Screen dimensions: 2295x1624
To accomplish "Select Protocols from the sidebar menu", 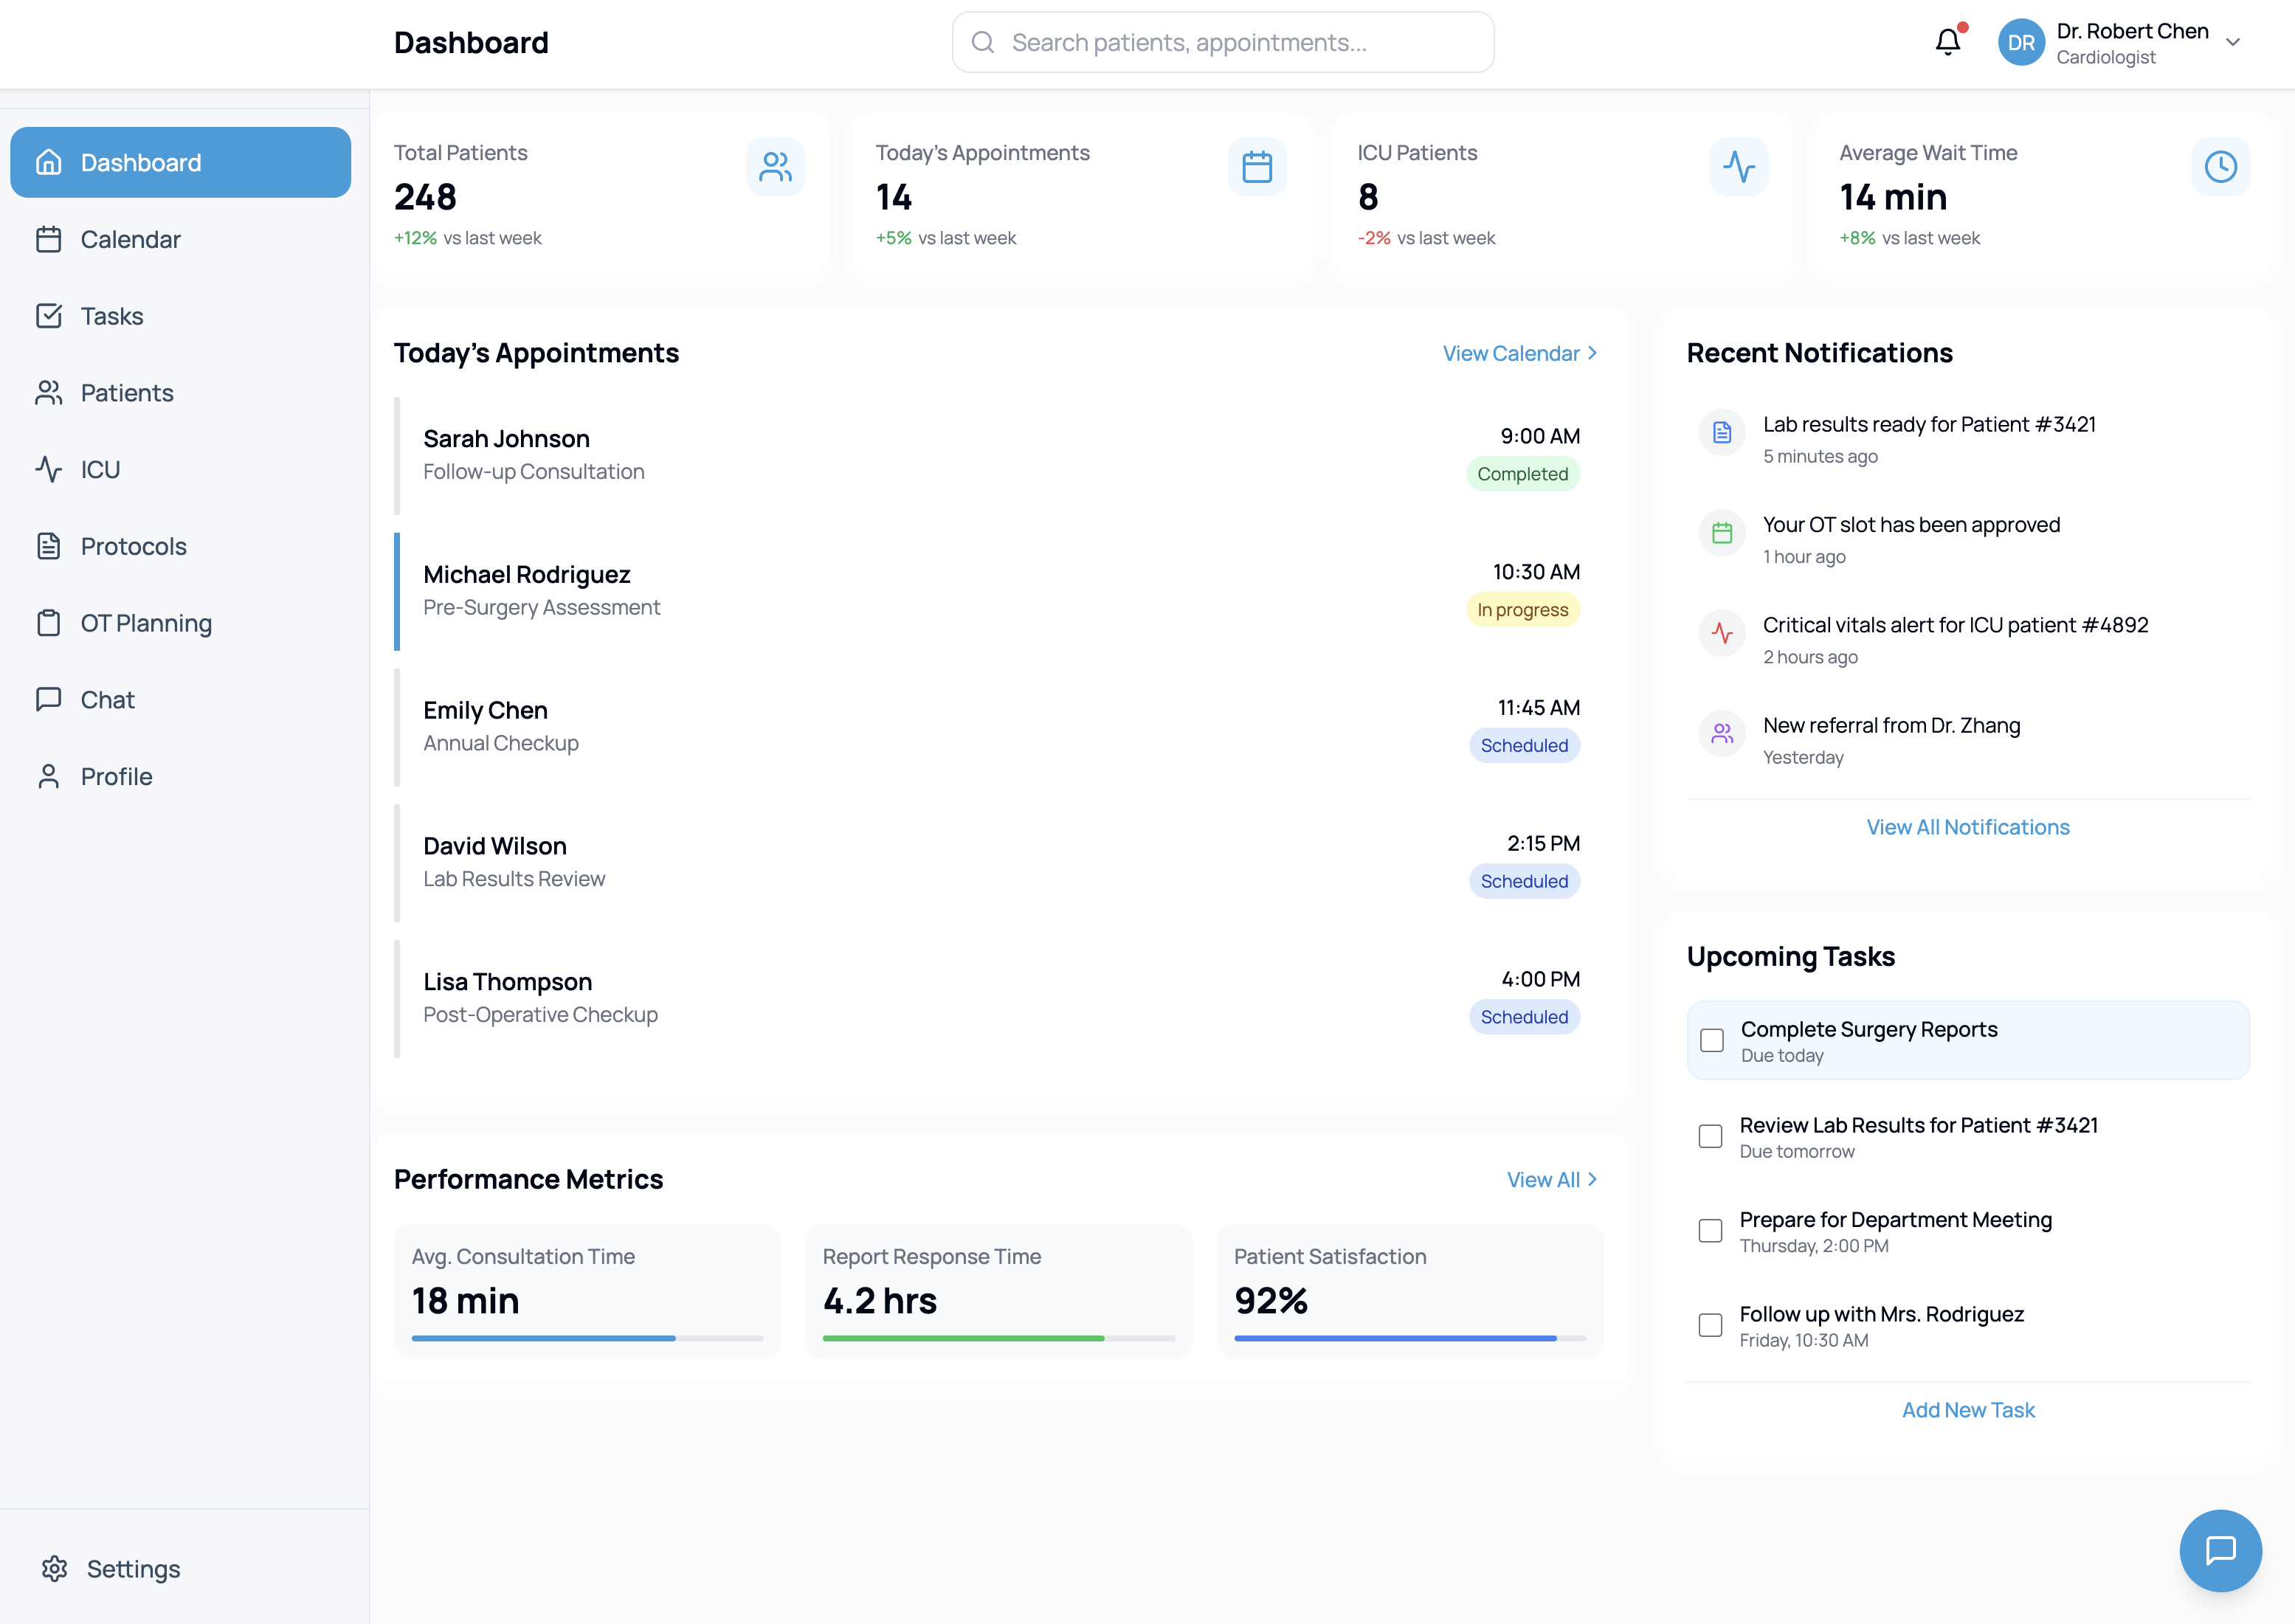I will [x=133, y=546].
